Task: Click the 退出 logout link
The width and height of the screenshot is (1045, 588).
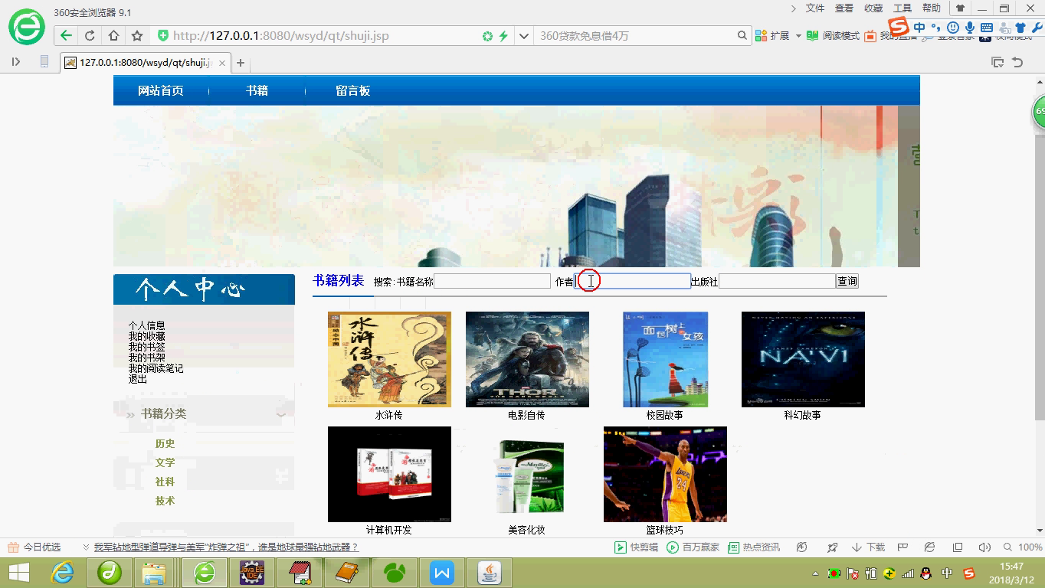Action: click(137, 379)
